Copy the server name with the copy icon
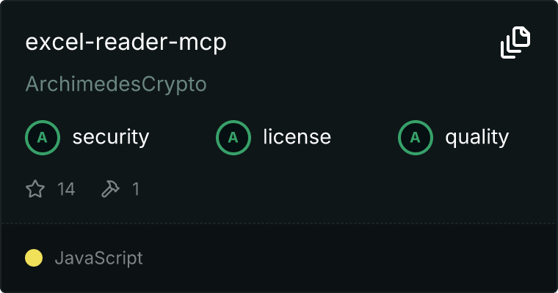This screenshot has width=558, height=293. (515, 42)
